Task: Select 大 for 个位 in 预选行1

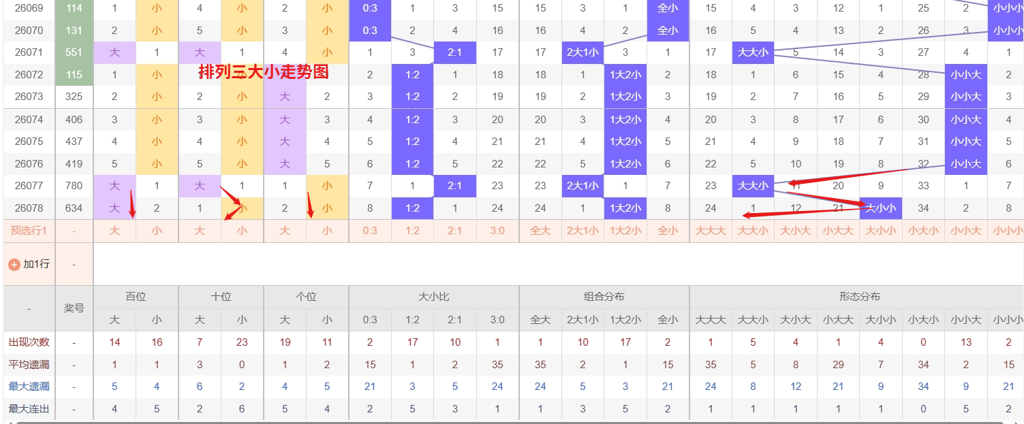Action: click(285, 230)
